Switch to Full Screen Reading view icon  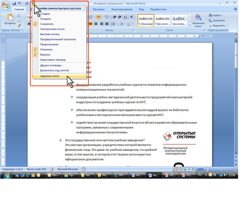point(181,169)
